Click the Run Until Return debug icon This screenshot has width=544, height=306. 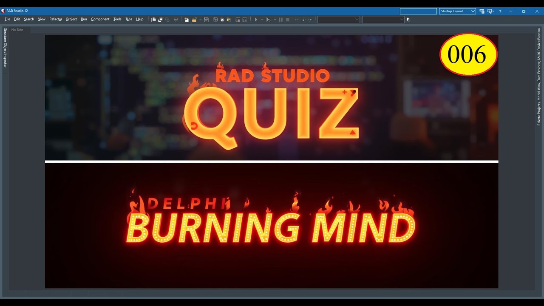310,20
